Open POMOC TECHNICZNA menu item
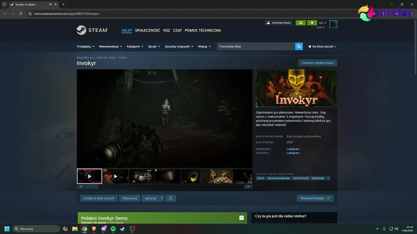 (203, 30)
